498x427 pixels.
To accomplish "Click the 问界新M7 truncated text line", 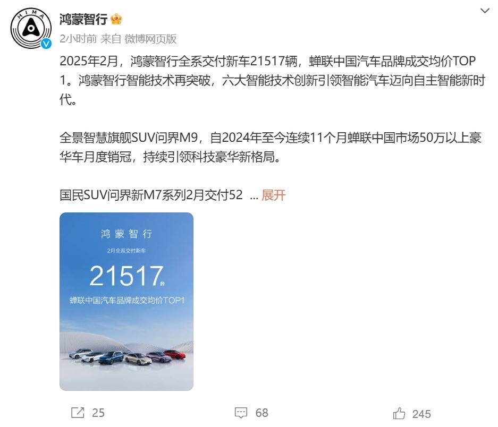I will click(151, 195).
